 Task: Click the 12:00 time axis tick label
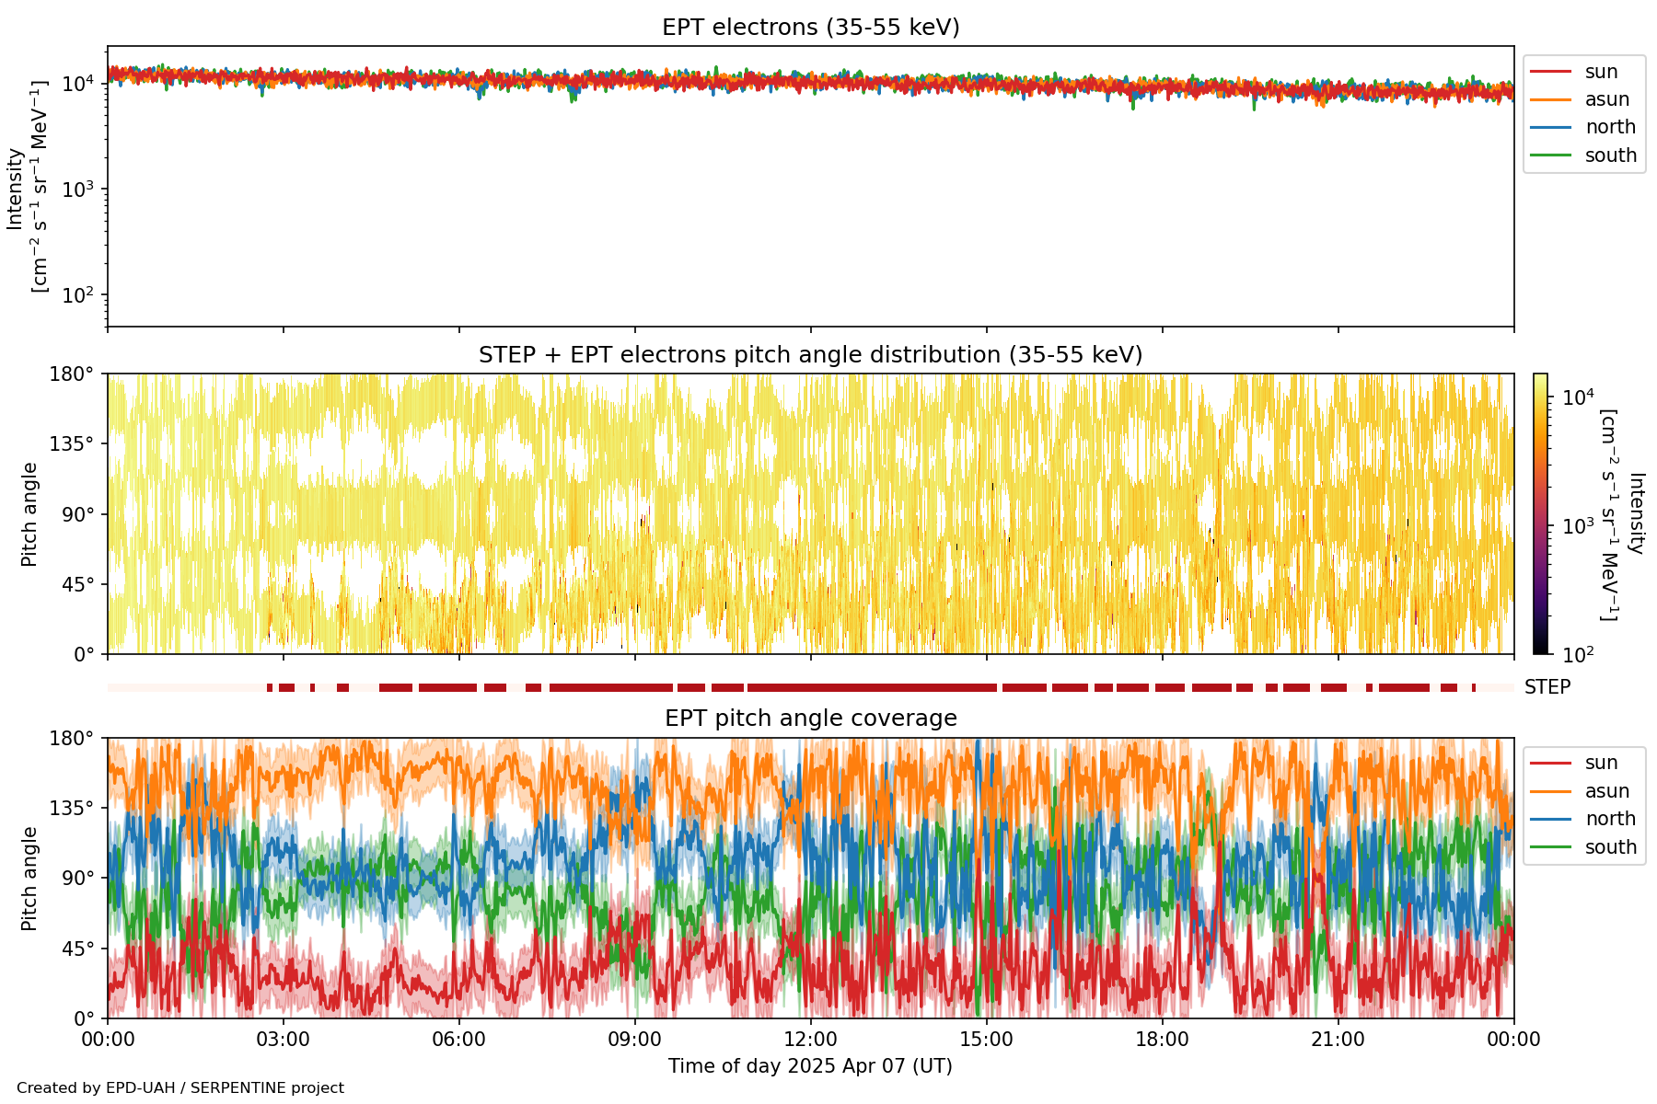pyautogui.click(x=810, y=1040)
